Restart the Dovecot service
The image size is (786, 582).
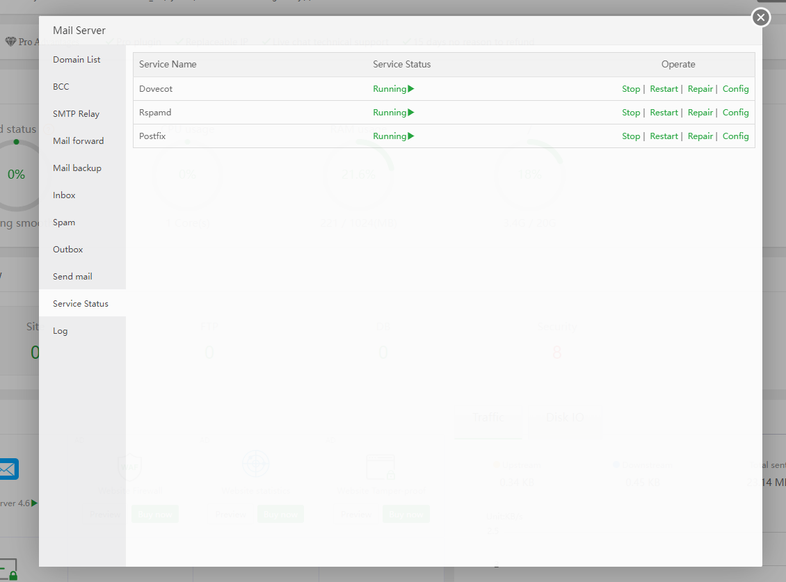664,89
